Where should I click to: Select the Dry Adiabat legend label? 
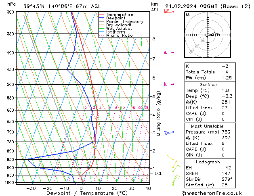[119, 25]
